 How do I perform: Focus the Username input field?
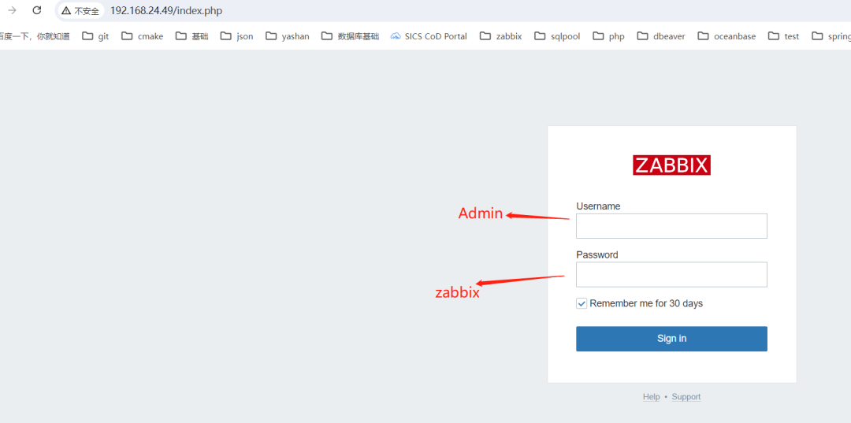[671, 226]
